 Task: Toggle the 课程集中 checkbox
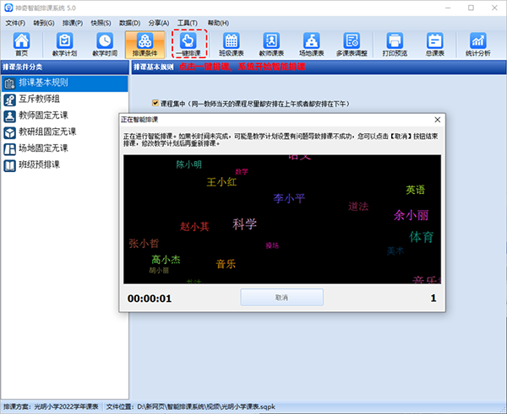pos(155,104)
